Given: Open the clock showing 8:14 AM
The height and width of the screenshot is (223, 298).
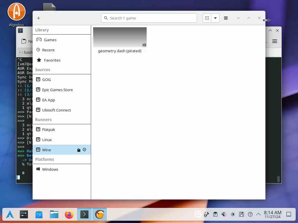Looking at the screenshot, I should [272, 215].
